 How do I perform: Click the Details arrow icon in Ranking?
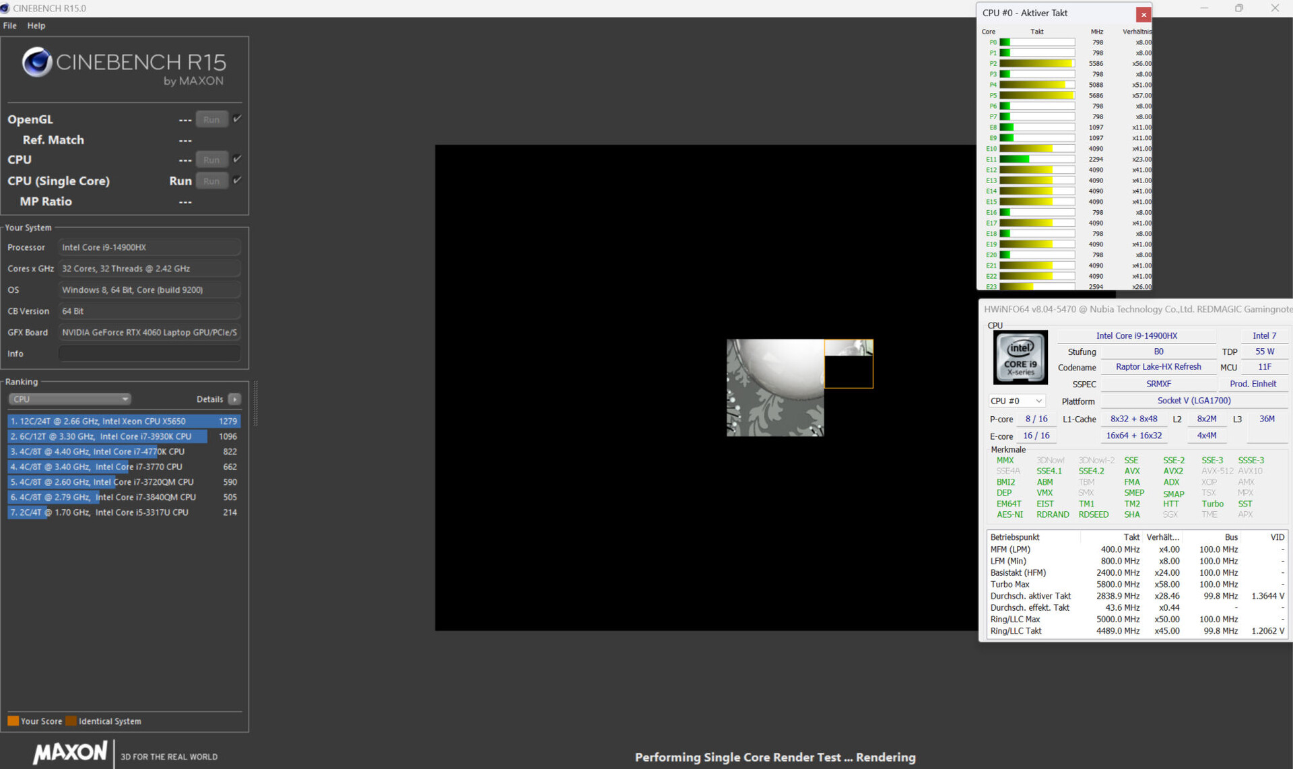click(234, 399)
